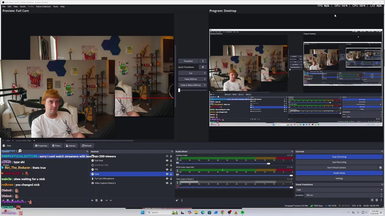Open the Tools menu
This screenshot has height=216, width=385.
56,6
